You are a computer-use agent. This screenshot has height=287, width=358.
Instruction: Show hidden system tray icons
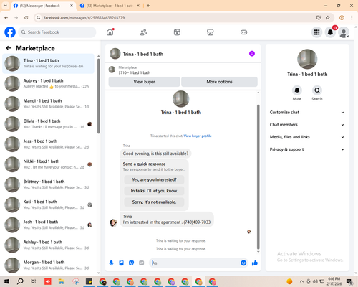[301, 281]
